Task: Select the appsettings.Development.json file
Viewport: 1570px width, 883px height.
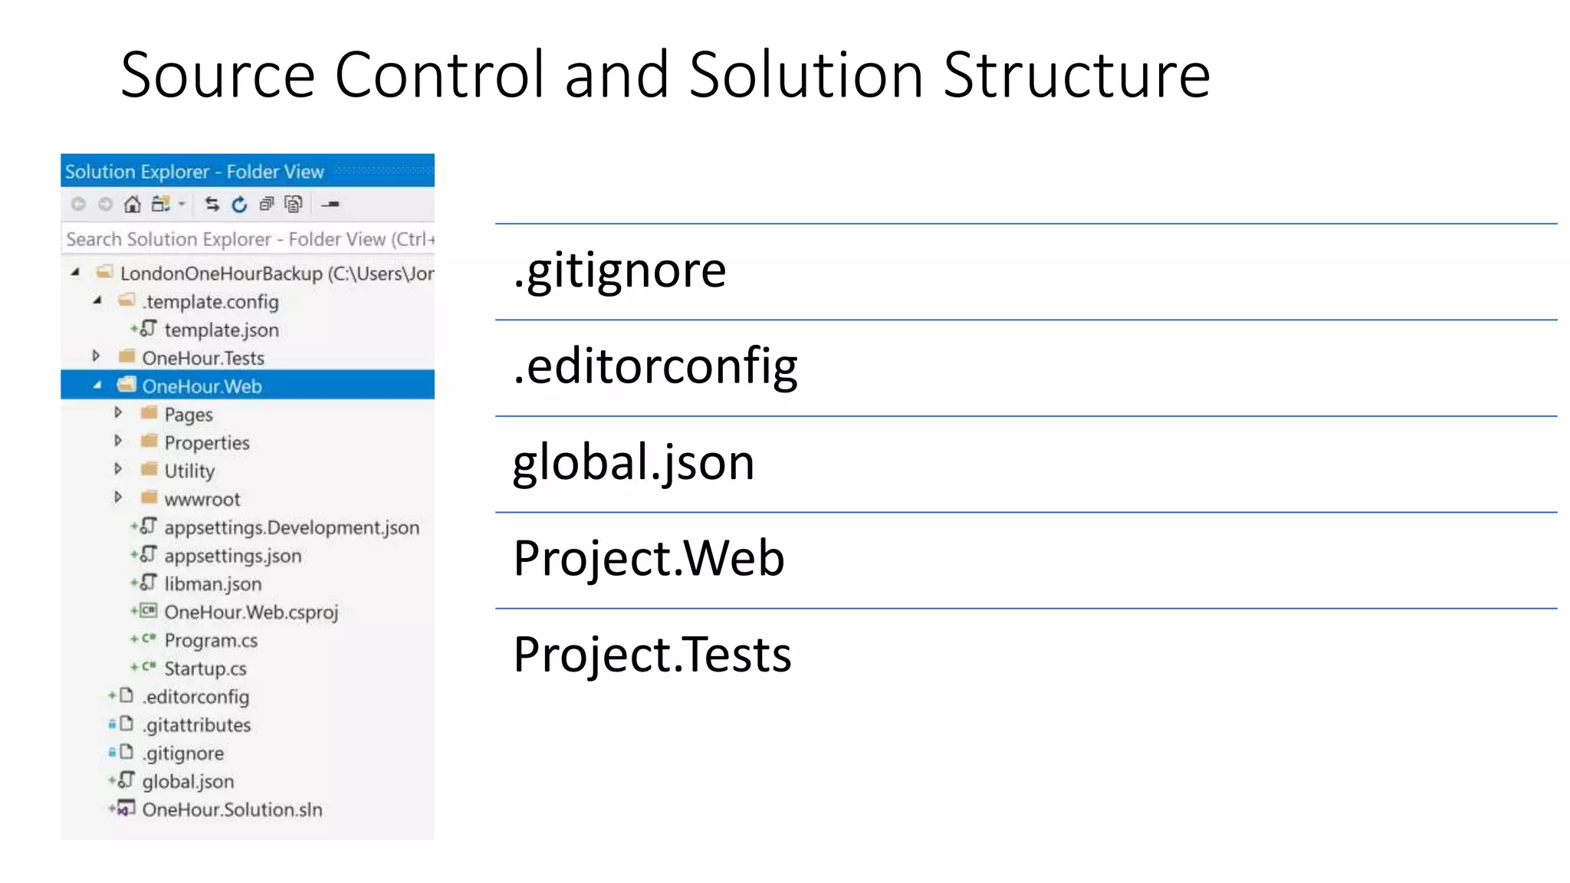Action: point(291,528)
